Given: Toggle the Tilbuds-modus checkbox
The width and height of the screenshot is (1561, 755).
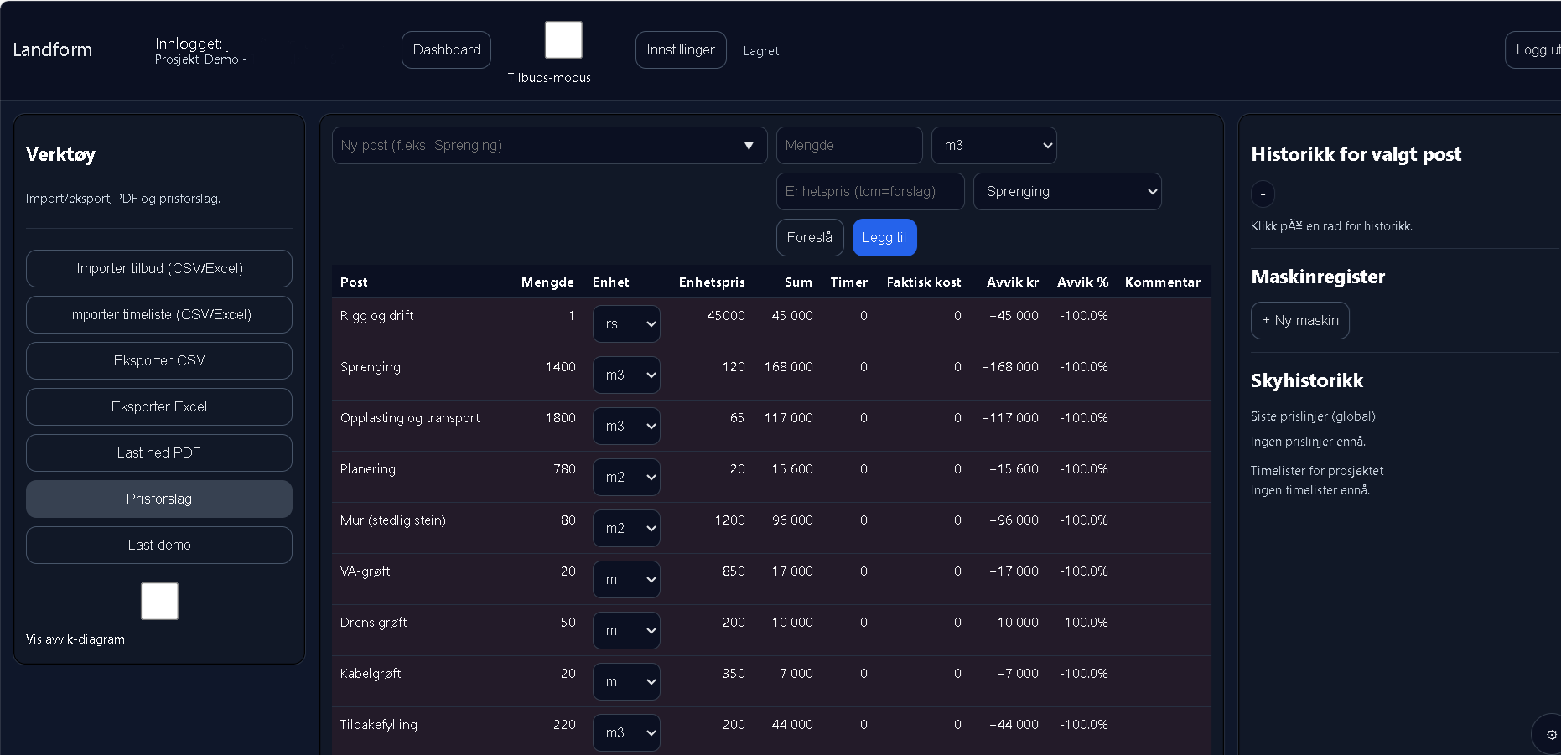Looking at the screenshot, I should click(x=563, y=40).
